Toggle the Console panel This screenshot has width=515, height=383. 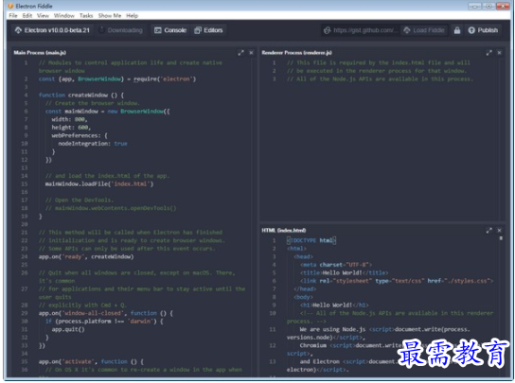(170, 30)
